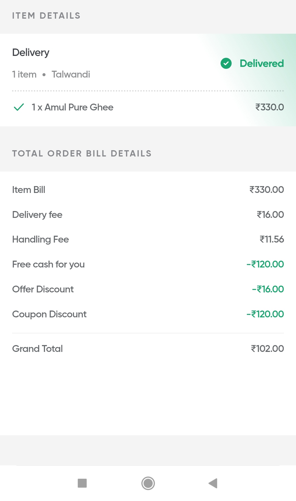The height and width of the screenshot is (501, 296).
Task: Tap the green Delivered checkmark icon
Action: 226,63
